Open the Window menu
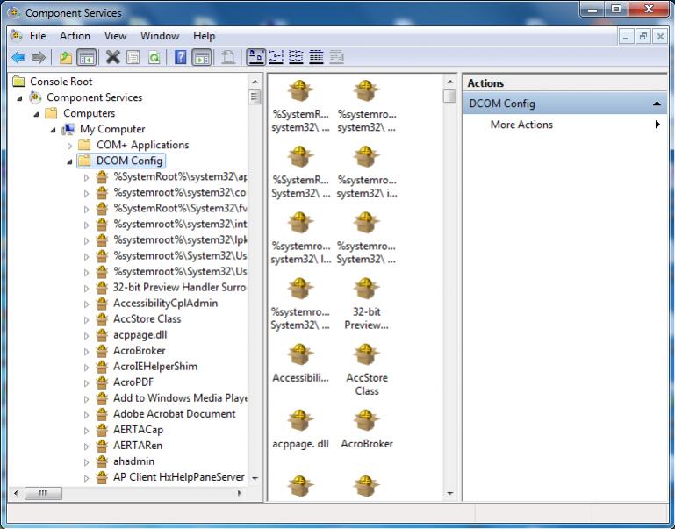 point(160,36)
